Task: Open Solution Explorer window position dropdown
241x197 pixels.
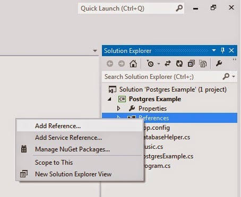Action: [214, 50]
